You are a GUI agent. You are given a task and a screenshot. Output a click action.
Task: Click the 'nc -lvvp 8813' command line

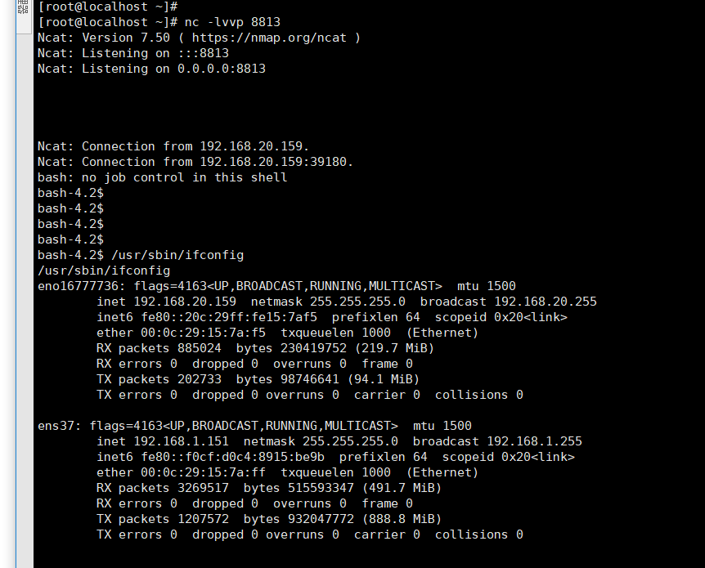[x=232, y=22]
